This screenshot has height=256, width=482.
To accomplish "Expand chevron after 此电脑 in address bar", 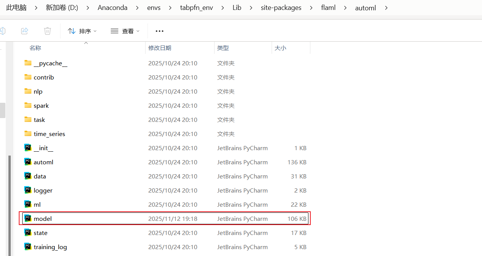I will (36, 8).
